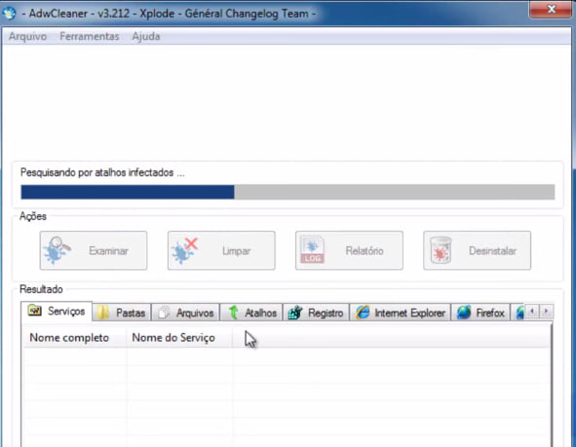Click the LOG file icon on Relatório
The width and height of the screenshot is (576, 447).
click(x=312, y=249)
